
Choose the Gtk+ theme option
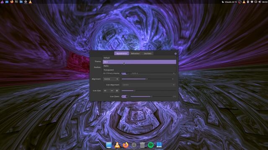tap(139, 62)
